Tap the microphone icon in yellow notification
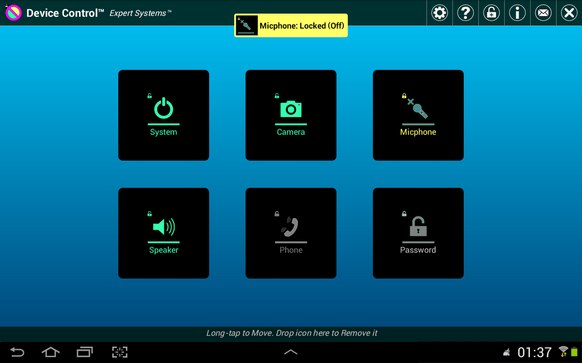Viewport: 582px width, 363px height. [x=246, y=26]
